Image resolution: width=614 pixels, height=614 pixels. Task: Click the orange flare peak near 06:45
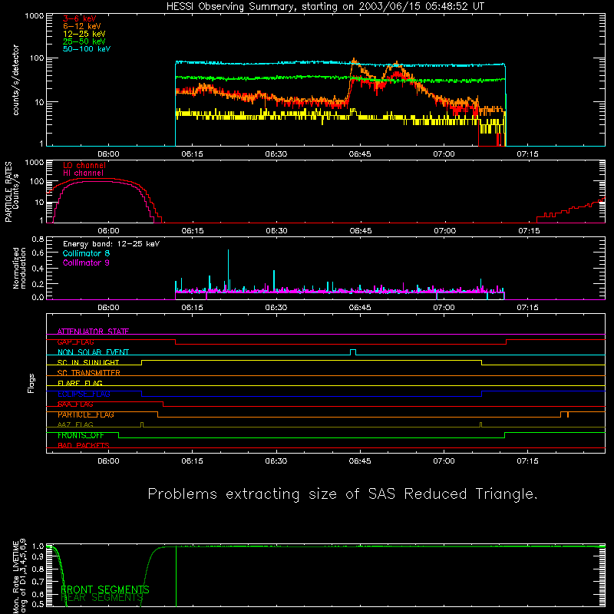[354, 61]
